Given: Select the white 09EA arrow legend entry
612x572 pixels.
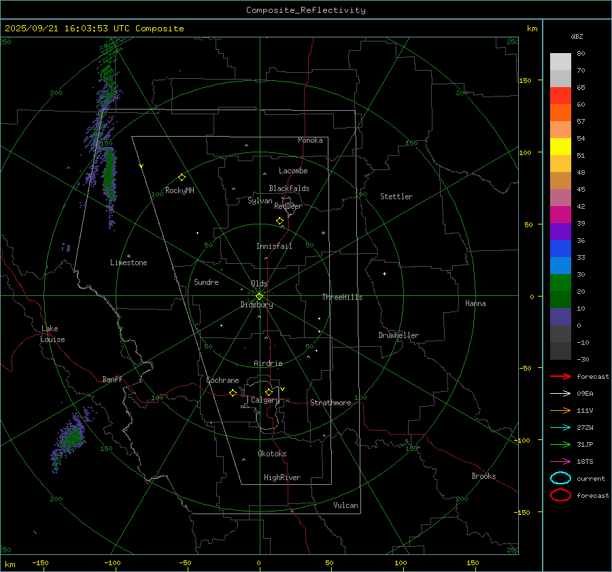Looking at the screenshot, I should tap(560, 393).
